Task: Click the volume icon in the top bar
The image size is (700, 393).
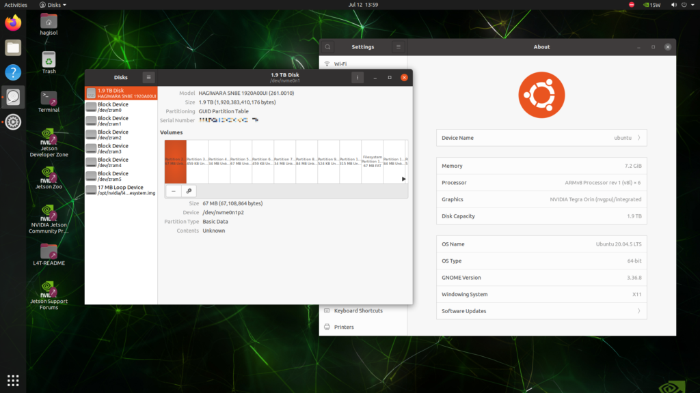Action: pyautogui.click(x=673, y=5)
